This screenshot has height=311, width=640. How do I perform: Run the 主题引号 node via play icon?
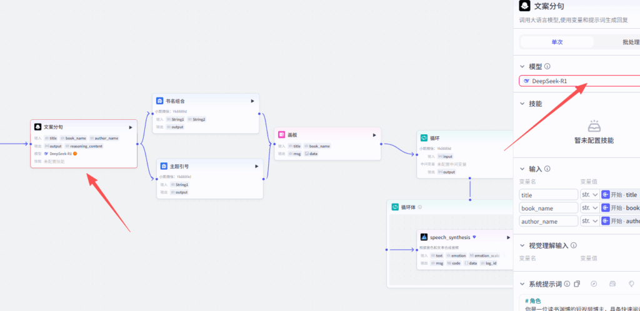[256, 166]
